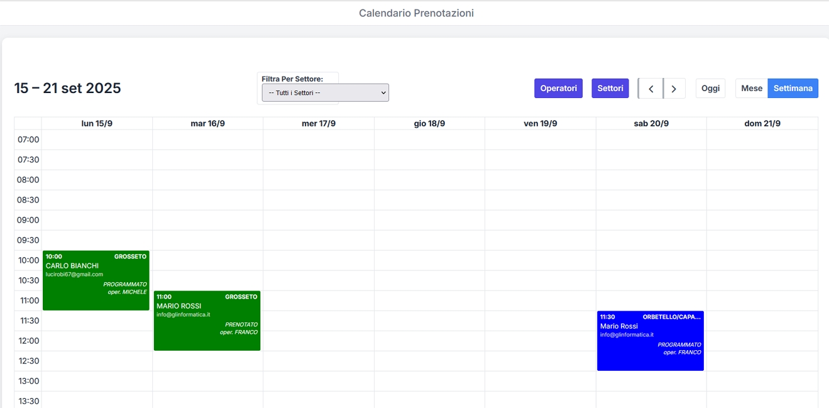Image resolution: width=829 pixels, height=408 pixels.
Task: Click the 09:00 slot on Friday
Action: point(541,220)
